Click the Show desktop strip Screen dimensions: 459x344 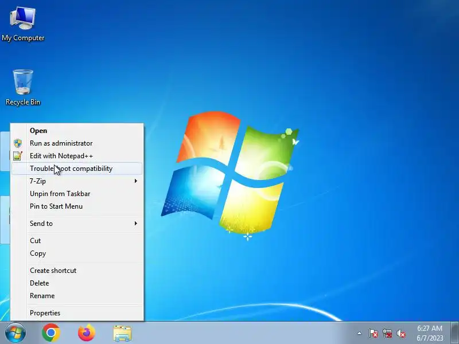[x=455, y=333]
